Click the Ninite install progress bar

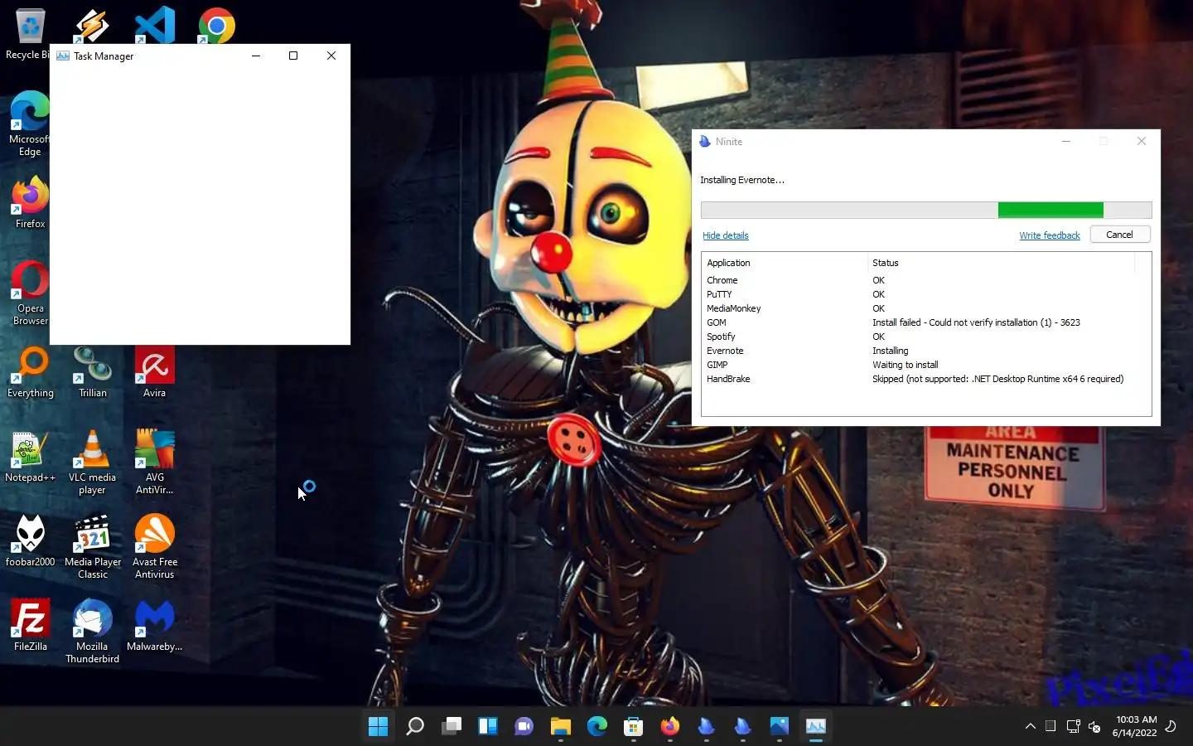tap(926, 210)
